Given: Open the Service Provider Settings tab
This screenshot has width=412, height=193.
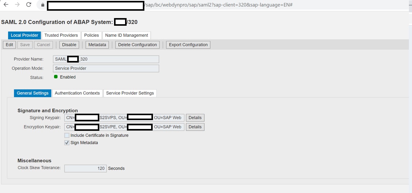Looking at the screenshot, I should coord(130,93).
